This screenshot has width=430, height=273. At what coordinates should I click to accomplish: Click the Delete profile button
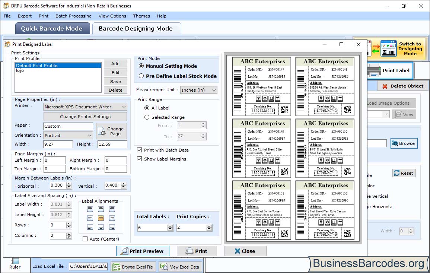pyautogui.click(x=115, y=90)
